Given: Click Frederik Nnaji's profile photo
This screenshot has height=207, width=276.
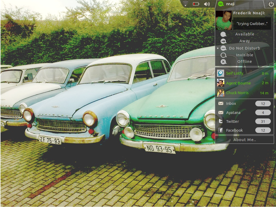Looking at the screenshot, I should pos(224,20).
